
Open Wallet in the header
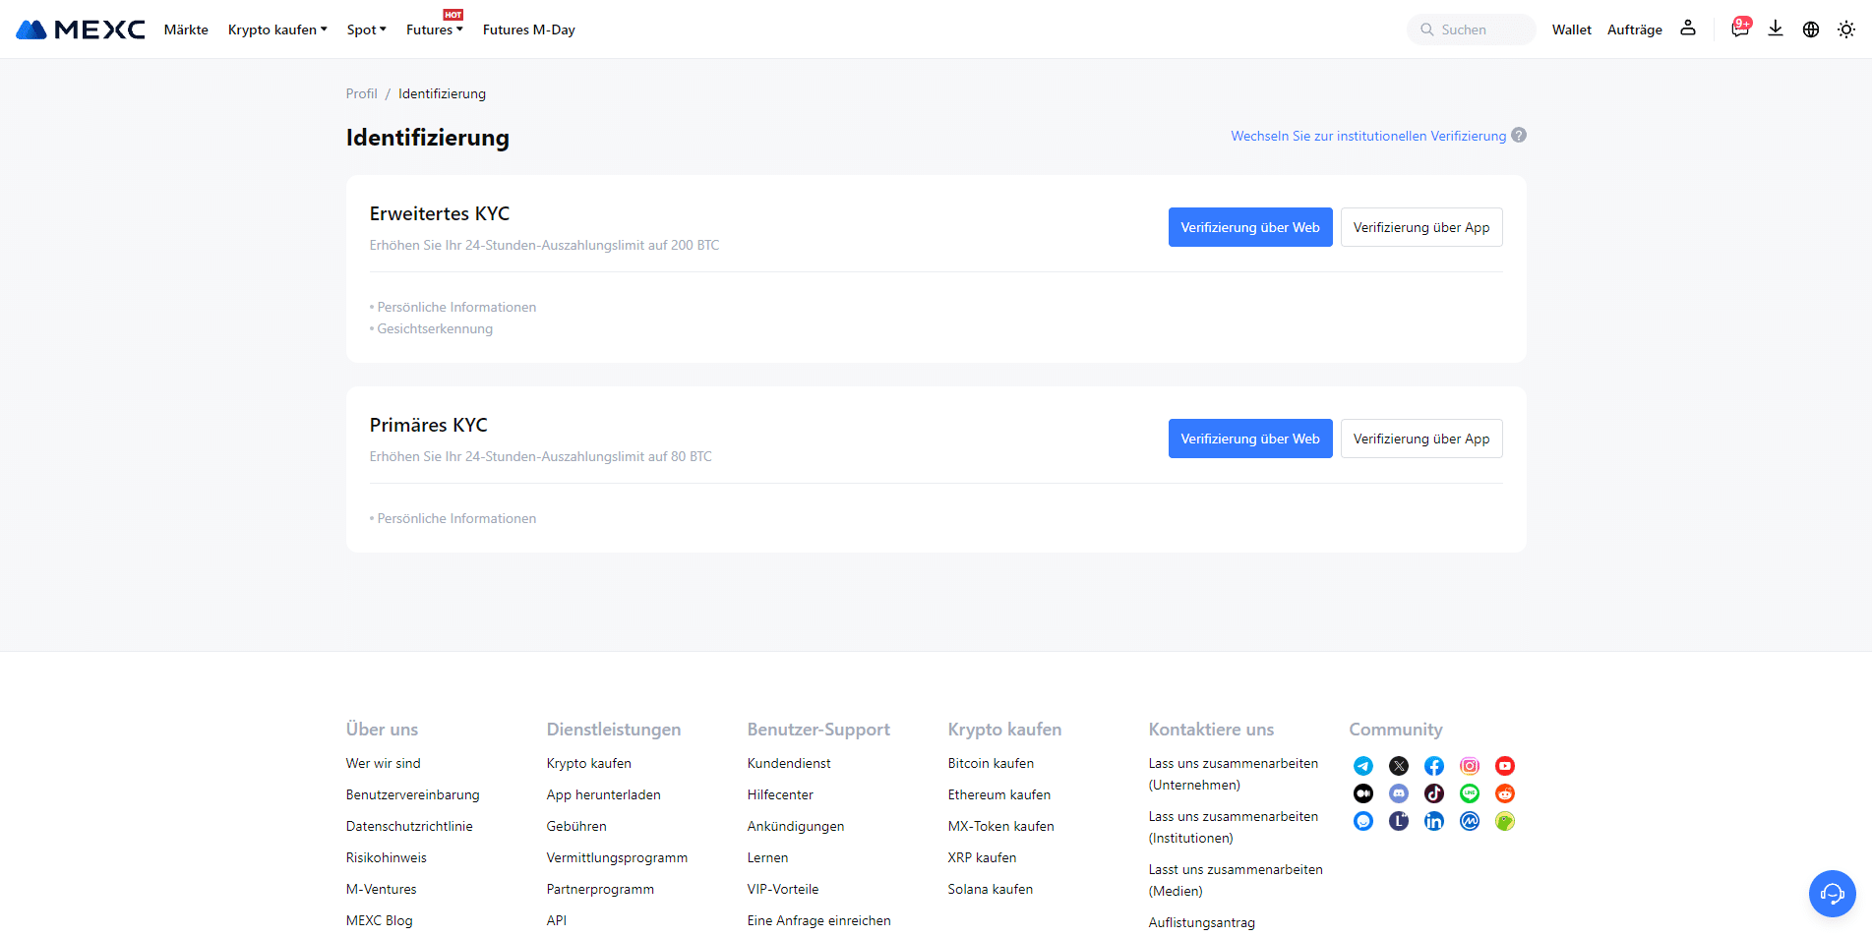tap(1572, 29)
